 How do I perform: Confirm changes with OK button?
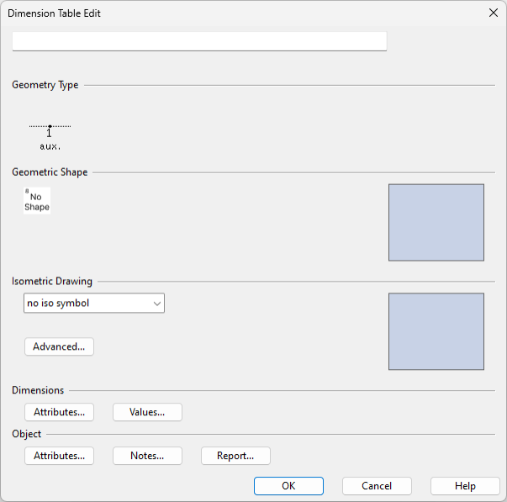pos(288,486)
